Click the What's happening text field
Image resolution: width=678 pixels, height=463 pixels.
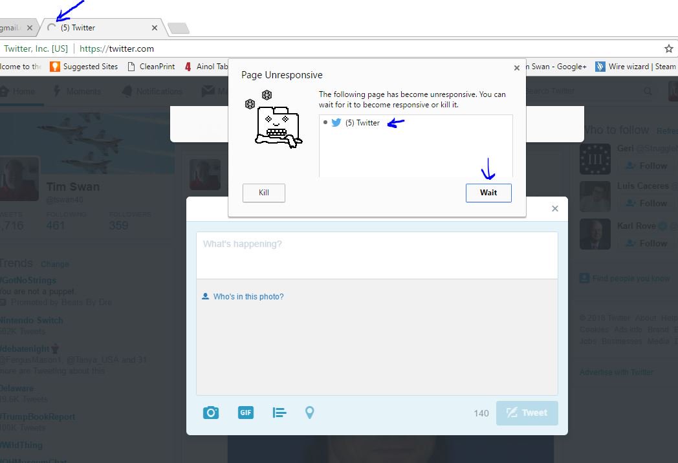pyautogui.click(x=377, y=255)
